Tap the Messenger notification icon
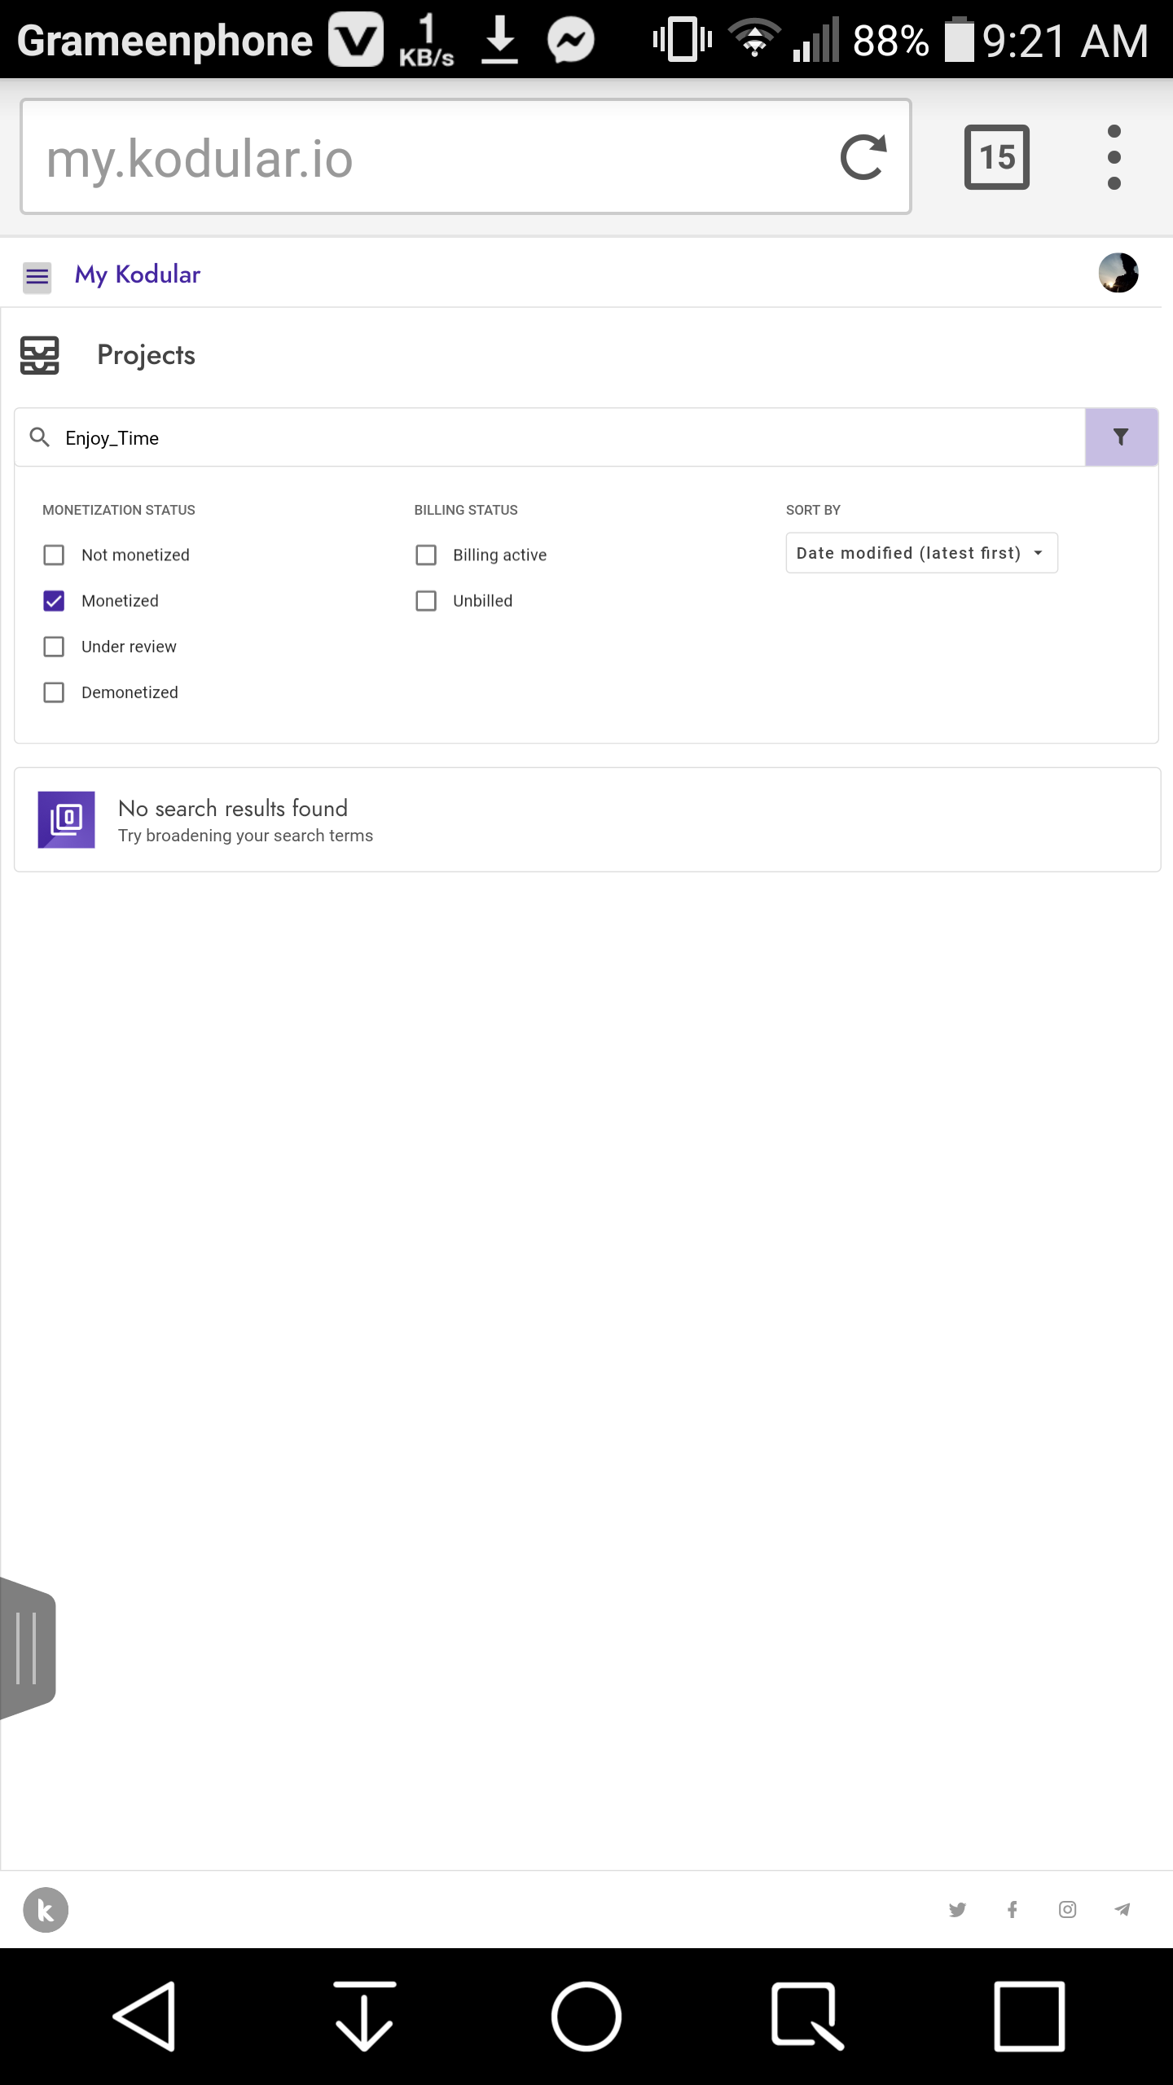The image size is (1173, 2085). 571,40
